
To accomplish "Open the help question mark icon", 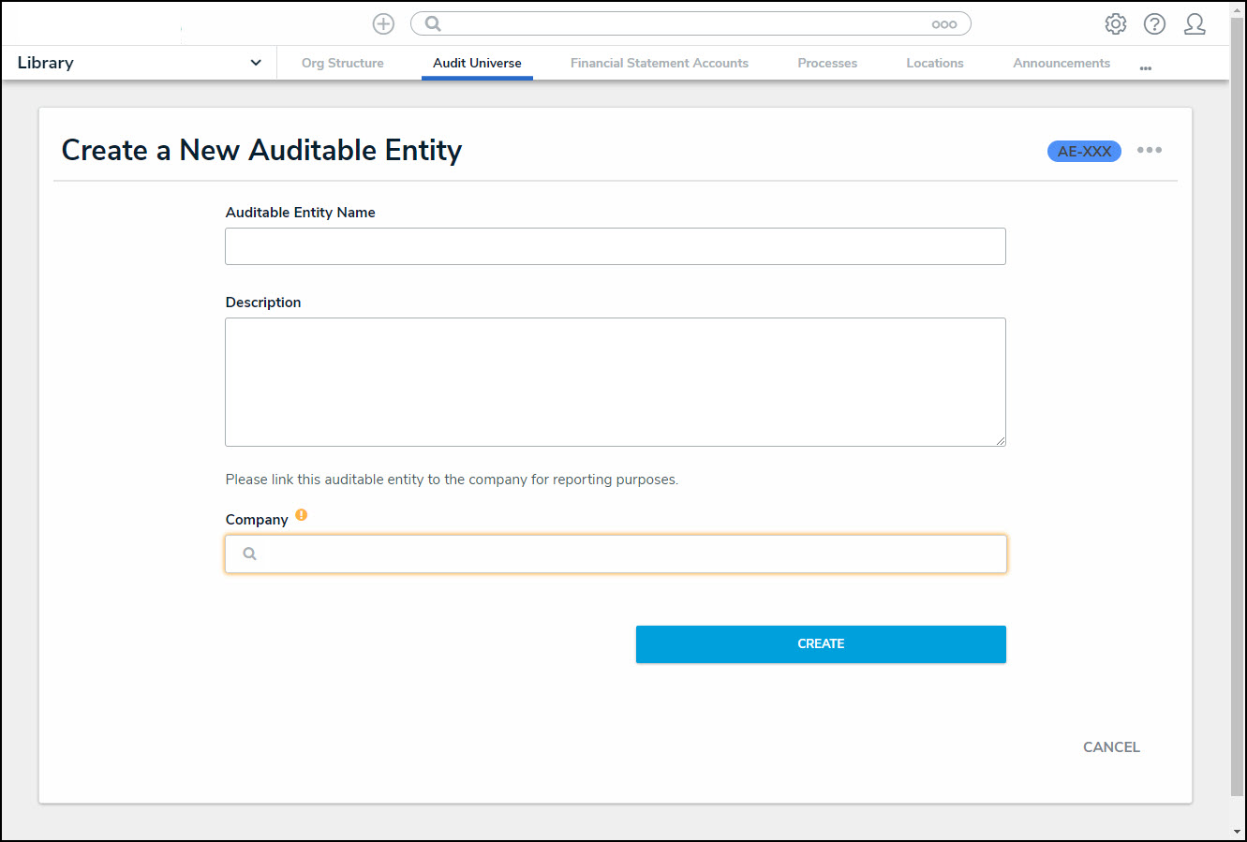I will (1154, 24).
